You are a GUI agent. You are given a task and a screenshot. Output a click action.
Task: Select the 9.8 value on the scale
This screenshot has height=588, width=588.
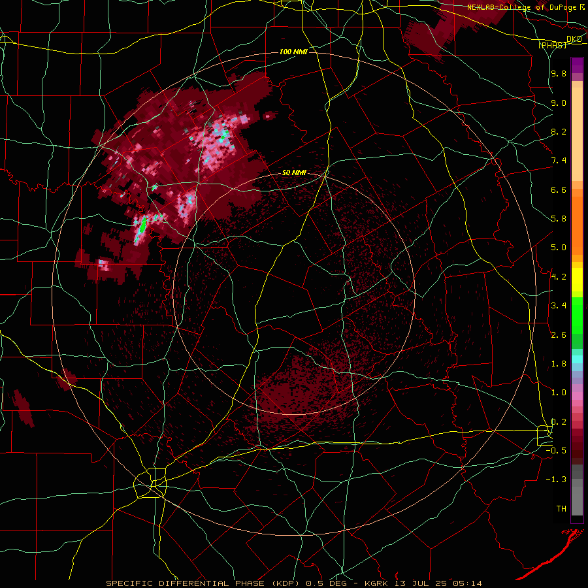[559, 73]
